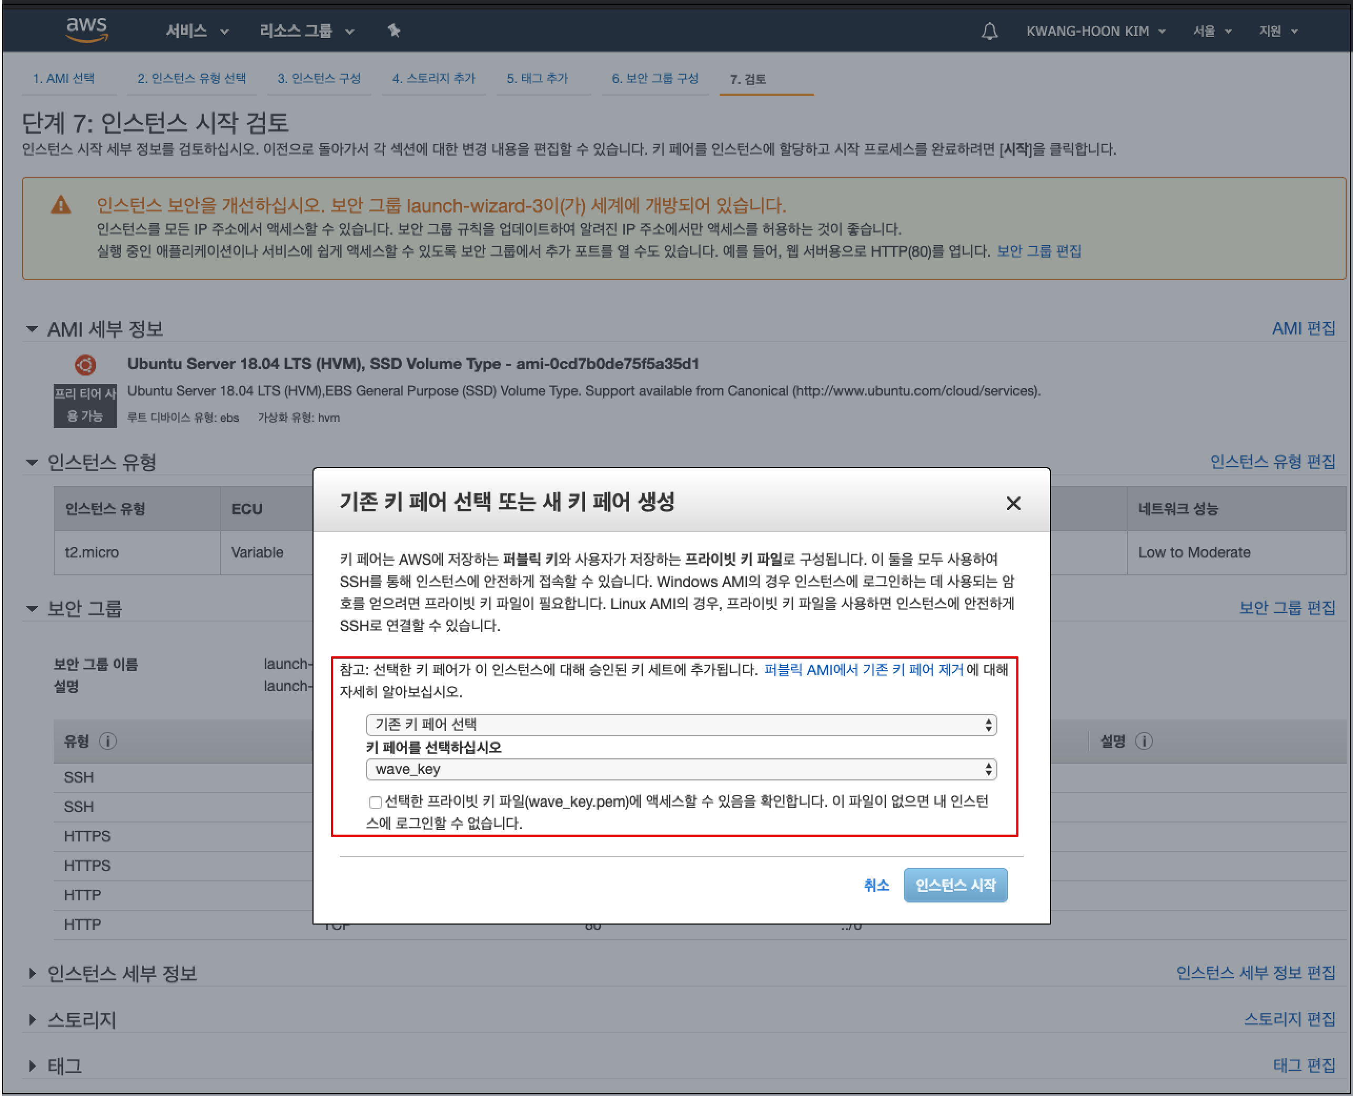Click the orange warning triangle icon
This screenshot has height=1096, width=1353.
coord(61,205)
